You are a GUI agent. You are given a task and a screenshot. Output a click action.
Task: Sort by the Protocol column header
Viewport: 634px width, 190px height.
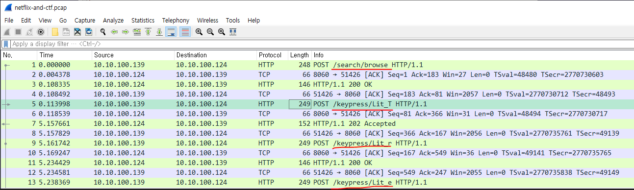pos(272,55)
